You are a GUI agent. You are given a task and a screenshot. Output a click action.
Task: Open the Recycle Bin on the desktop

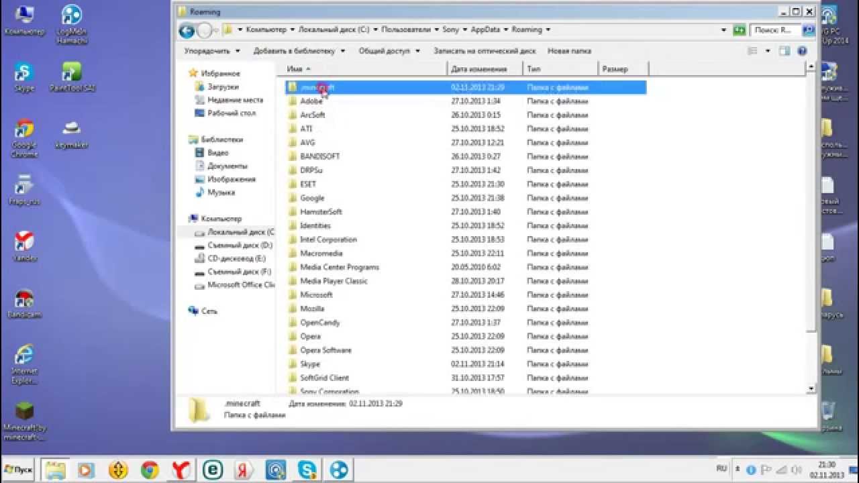(x=829, y=416)
